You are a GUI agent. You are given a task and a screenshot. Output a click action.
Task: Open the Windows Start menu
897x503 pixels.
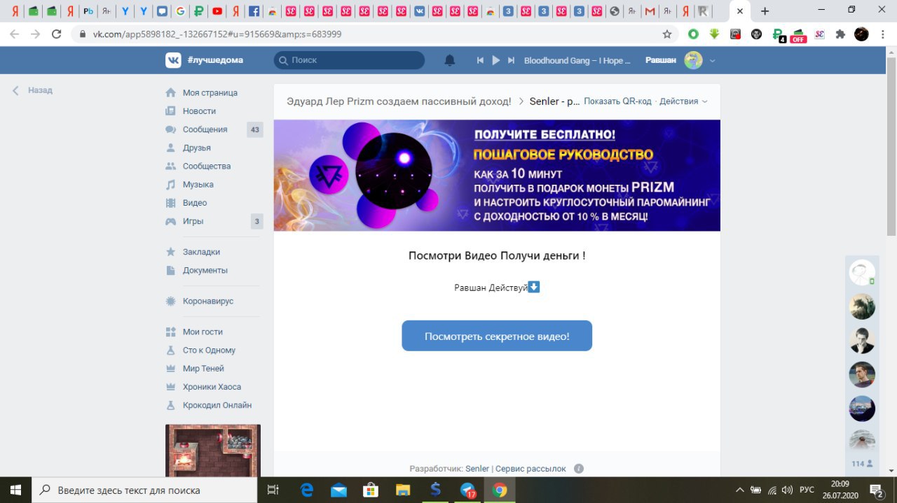(x=15, y=490)
